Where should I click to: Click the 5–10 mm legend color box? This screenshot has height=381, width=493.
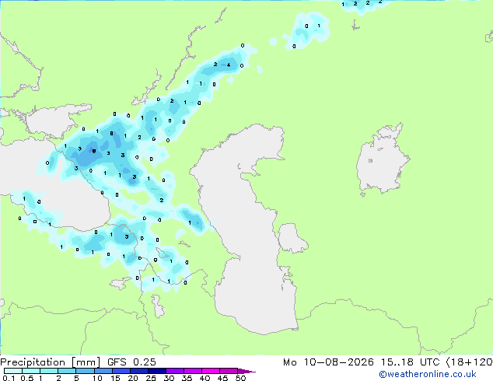[x=86, y=371]
